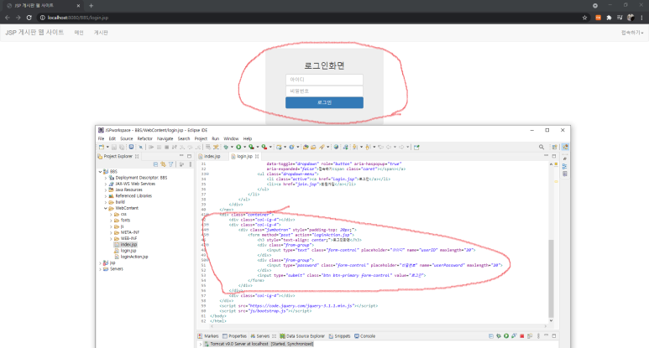Maximize the Project Explorer view
This screenshot has height=348, width=649.
click(x=189, y=156)
